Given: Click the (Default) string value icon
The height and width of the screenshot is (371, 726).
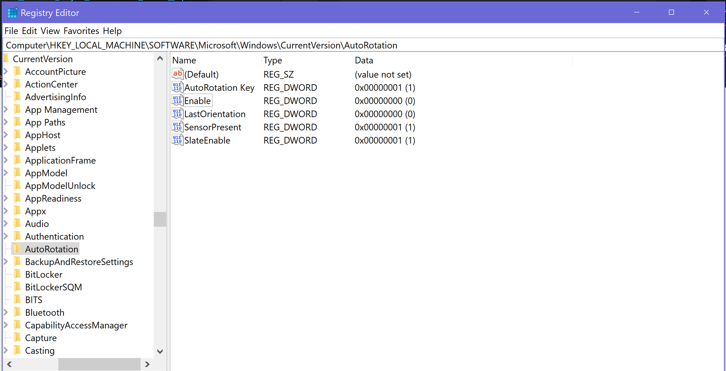Looking at the screenshot, I should pos(178,74).
